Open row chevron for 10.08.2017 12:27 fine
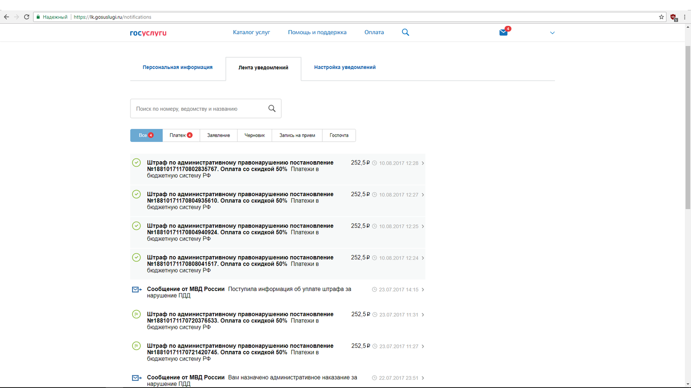691x388 pixels. [423, 195]
